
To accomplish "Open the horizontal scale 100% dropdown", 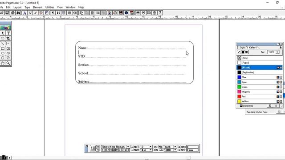I will click(x=175, y=150).
